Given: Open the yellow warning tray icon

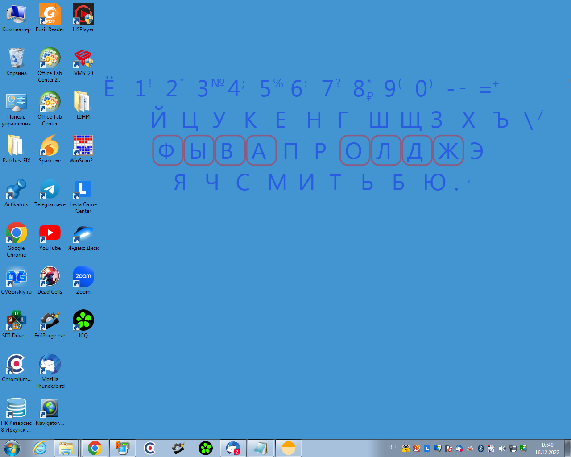Looking at the screenshot, I should [x=405, y=449].
